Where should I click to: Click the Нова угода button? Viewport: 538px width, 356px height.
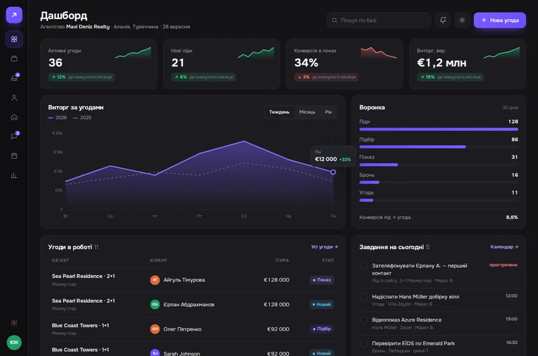point(500,20)
